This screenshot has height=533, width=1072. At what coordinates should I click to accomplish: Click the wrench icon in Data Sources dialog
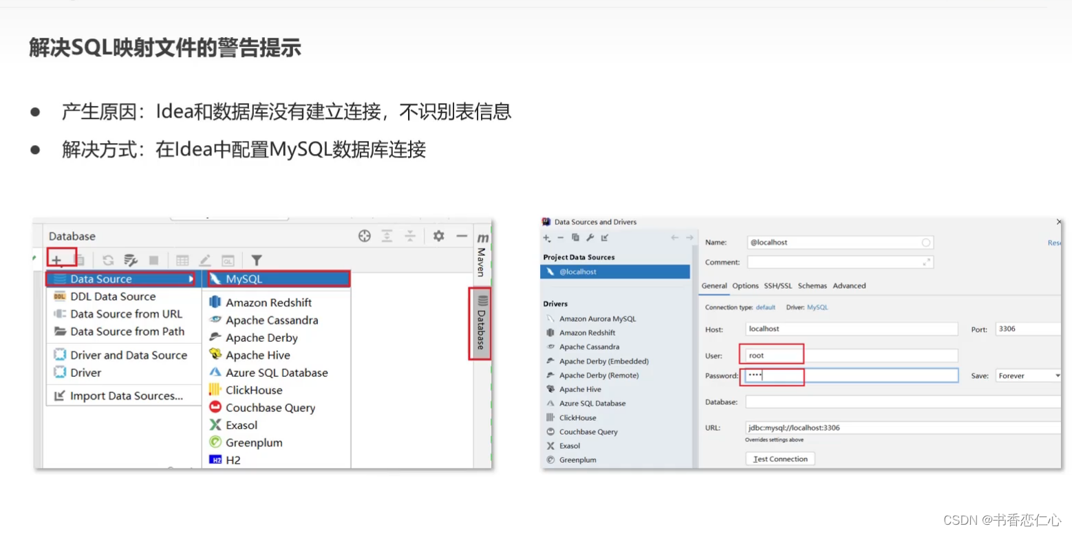point(590,238)
